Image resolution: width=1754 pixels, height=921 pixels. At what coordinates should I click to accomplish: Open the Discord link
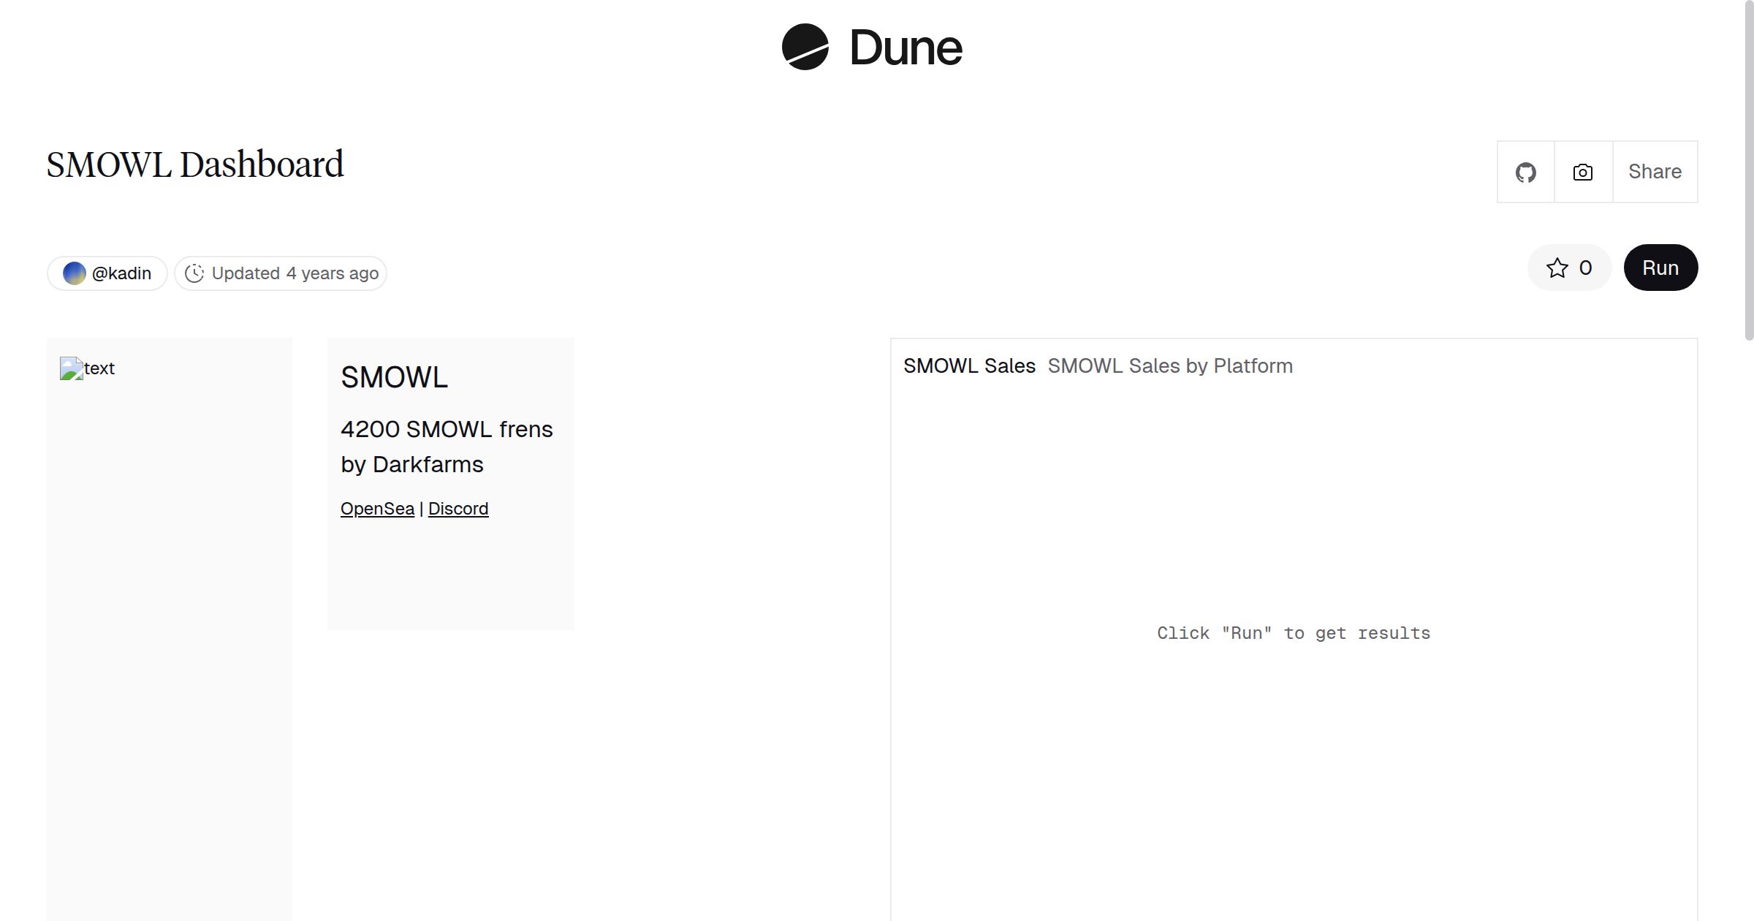click(458, 509)
